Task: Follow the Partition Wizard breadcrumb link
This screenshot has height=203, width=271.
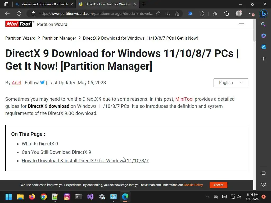Action: tap(20, 38)
